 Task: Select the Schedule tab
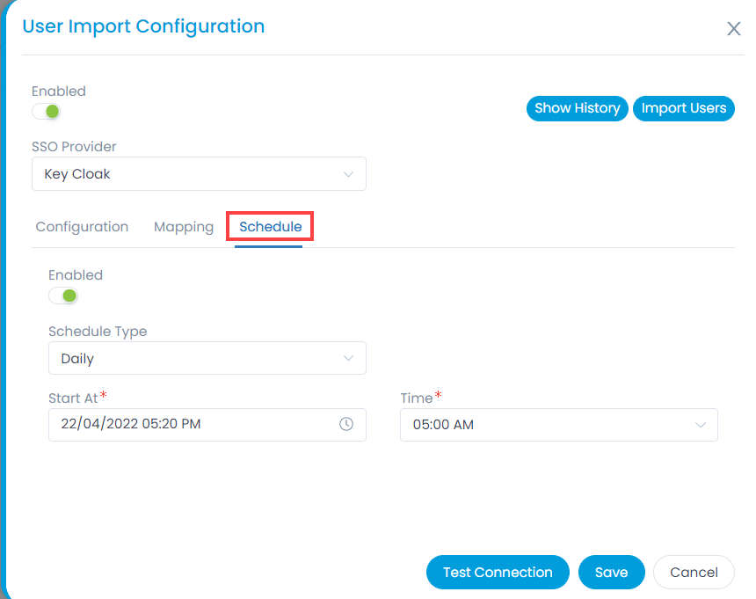point(271,227)
